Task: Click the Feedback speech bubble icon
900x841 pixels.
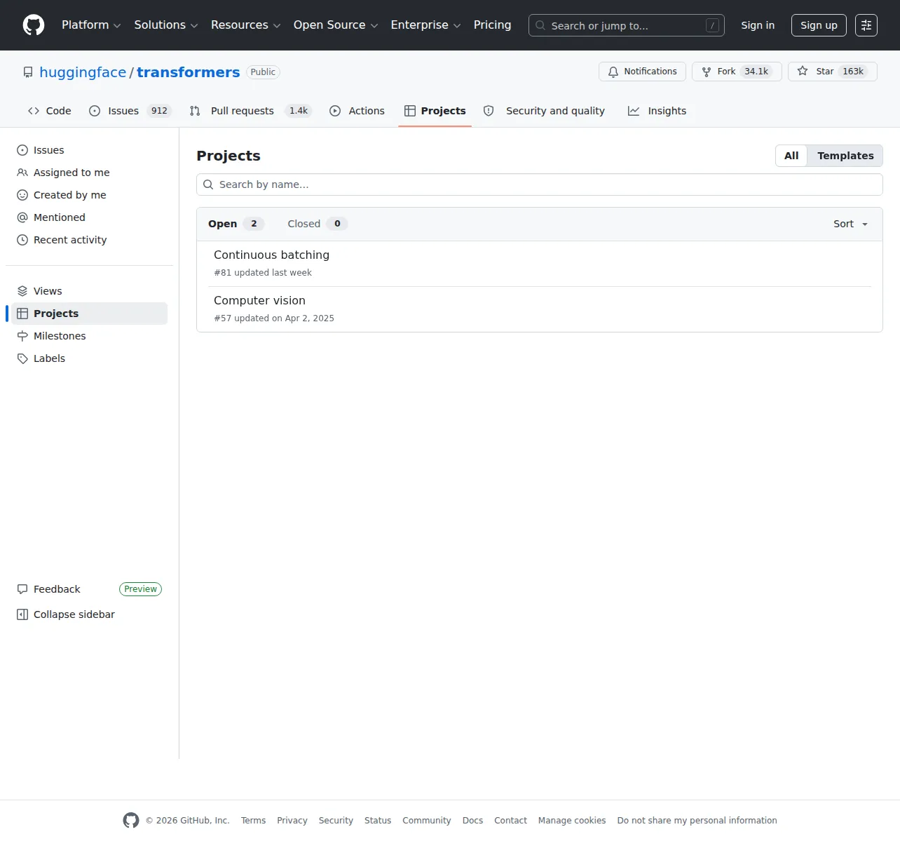Action: click(22, 589)
